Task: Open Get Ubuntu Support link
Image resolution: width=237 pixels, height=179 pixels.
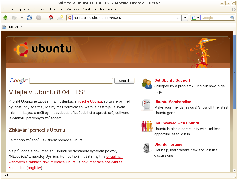Action: (x=172, y=80)
